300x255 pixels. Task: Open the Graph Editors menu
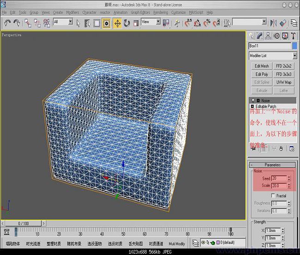(140, 12)
